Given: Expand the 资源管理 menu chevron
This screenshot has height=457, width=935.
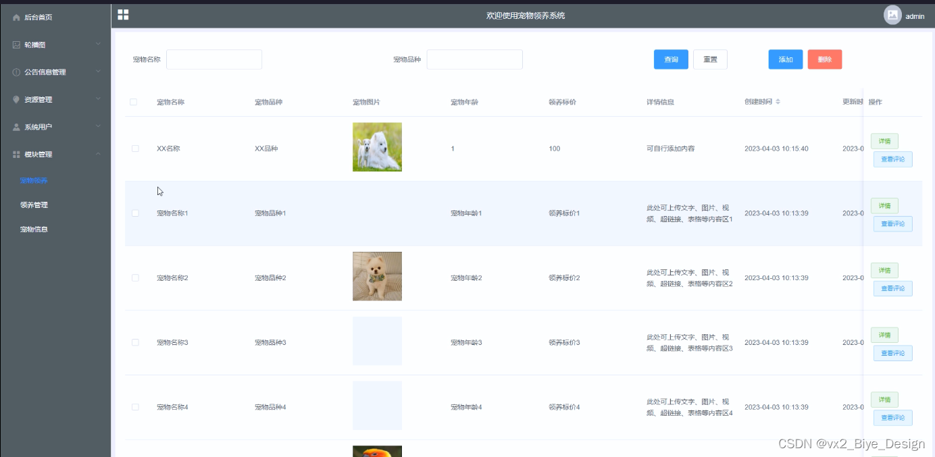Looking at the screenshot, I should pos(98,99).
